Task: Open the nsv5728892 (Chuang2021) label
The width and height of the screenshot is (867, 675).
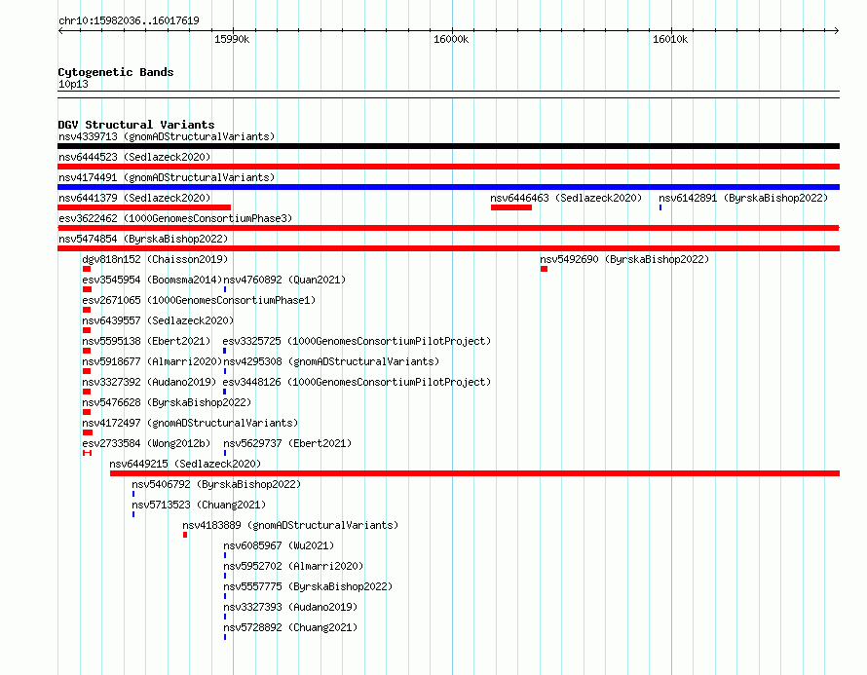Action: (290, 627)
